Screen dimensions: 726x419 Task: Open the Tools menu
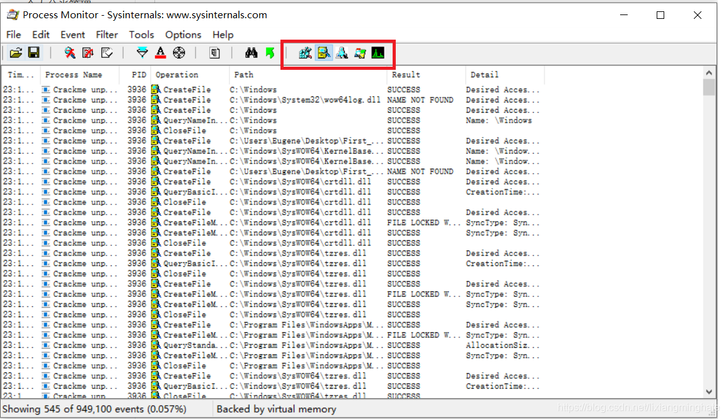point(141,35)
